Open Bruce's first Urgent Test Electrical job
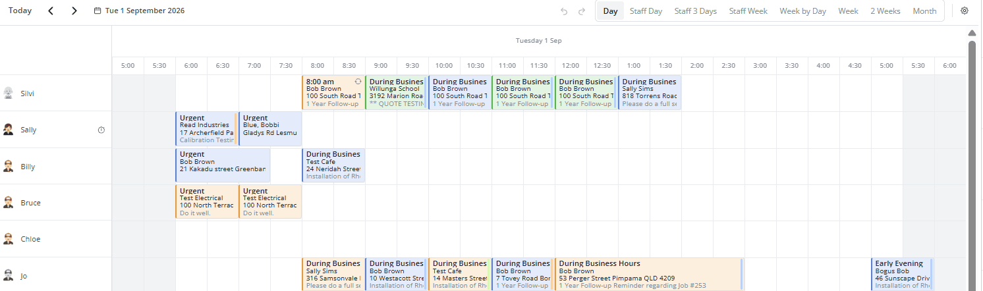This screenshot has height=291, width=983. (x=207, y=202)
